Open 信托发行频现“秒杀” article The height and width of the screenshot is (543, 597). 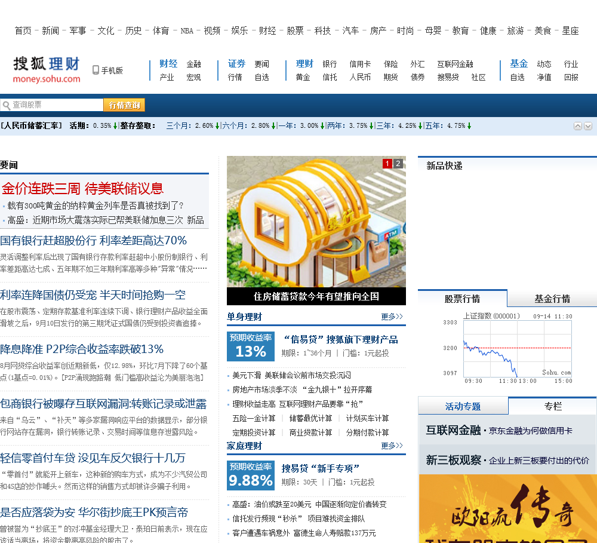pos(298,519)
